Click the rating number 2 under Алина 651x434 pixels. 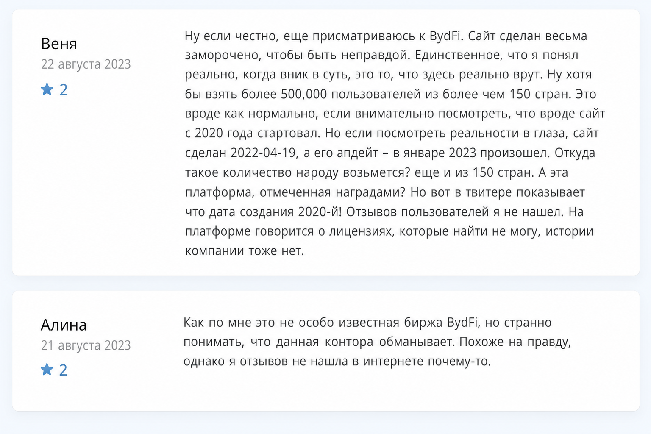point(63,370)
